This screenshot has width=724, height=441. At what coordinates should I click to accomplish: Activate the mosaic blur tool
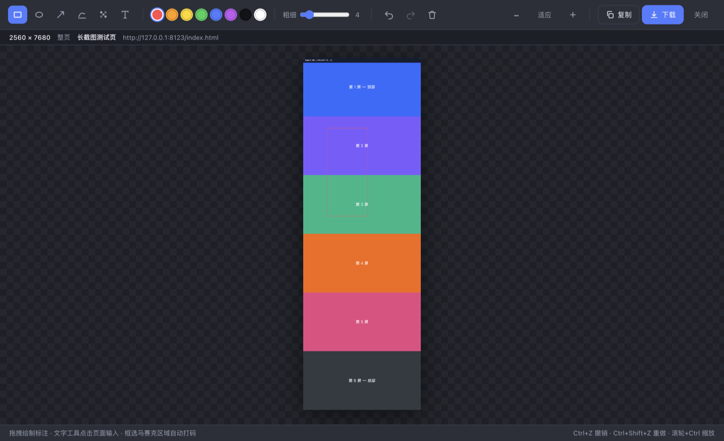coord(104,15)
